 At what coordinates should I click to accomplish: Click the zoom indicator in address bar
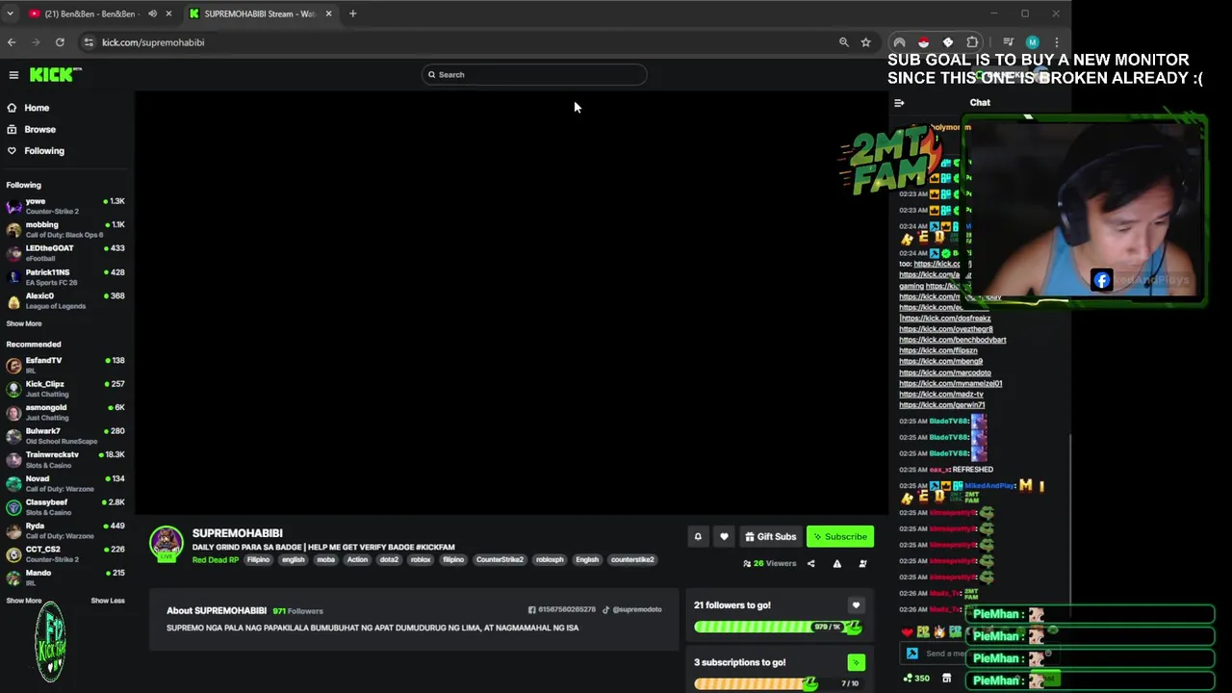point(844,42)
